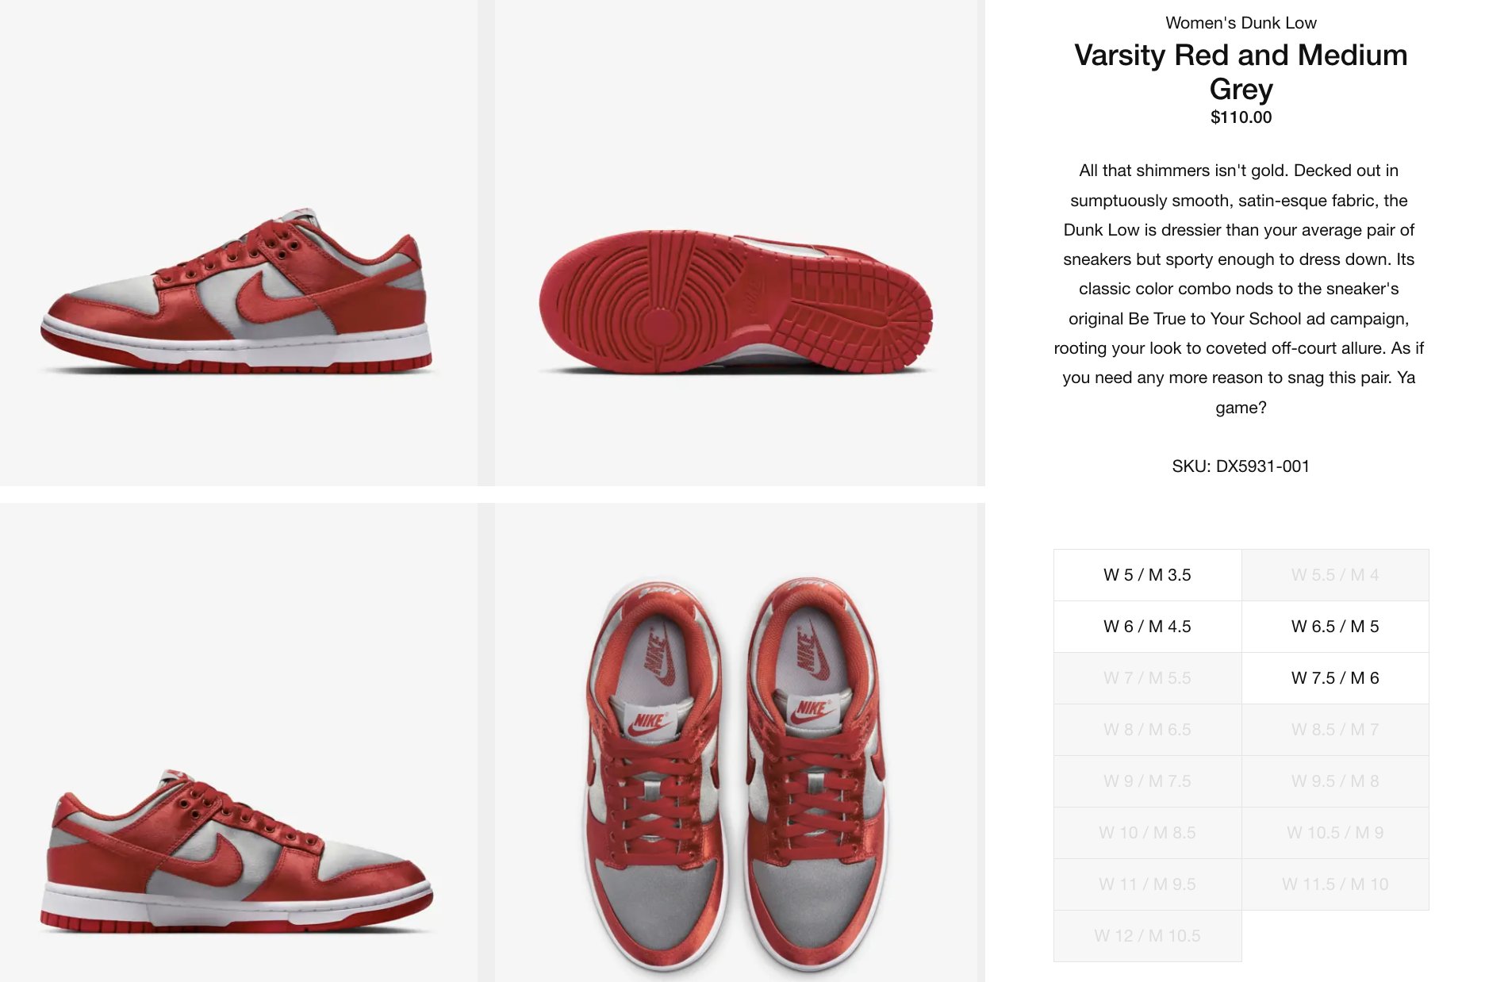Click the disabled W 7 / M 5.5 size
Screen dimensions: 1485x982
click(x=1147, y=678)
